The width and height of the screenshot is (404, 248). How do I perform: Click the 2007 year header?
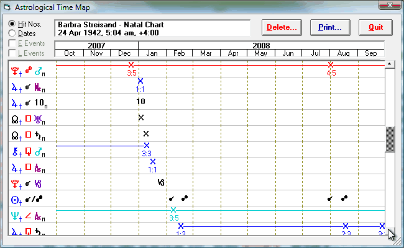coord(96,45)
